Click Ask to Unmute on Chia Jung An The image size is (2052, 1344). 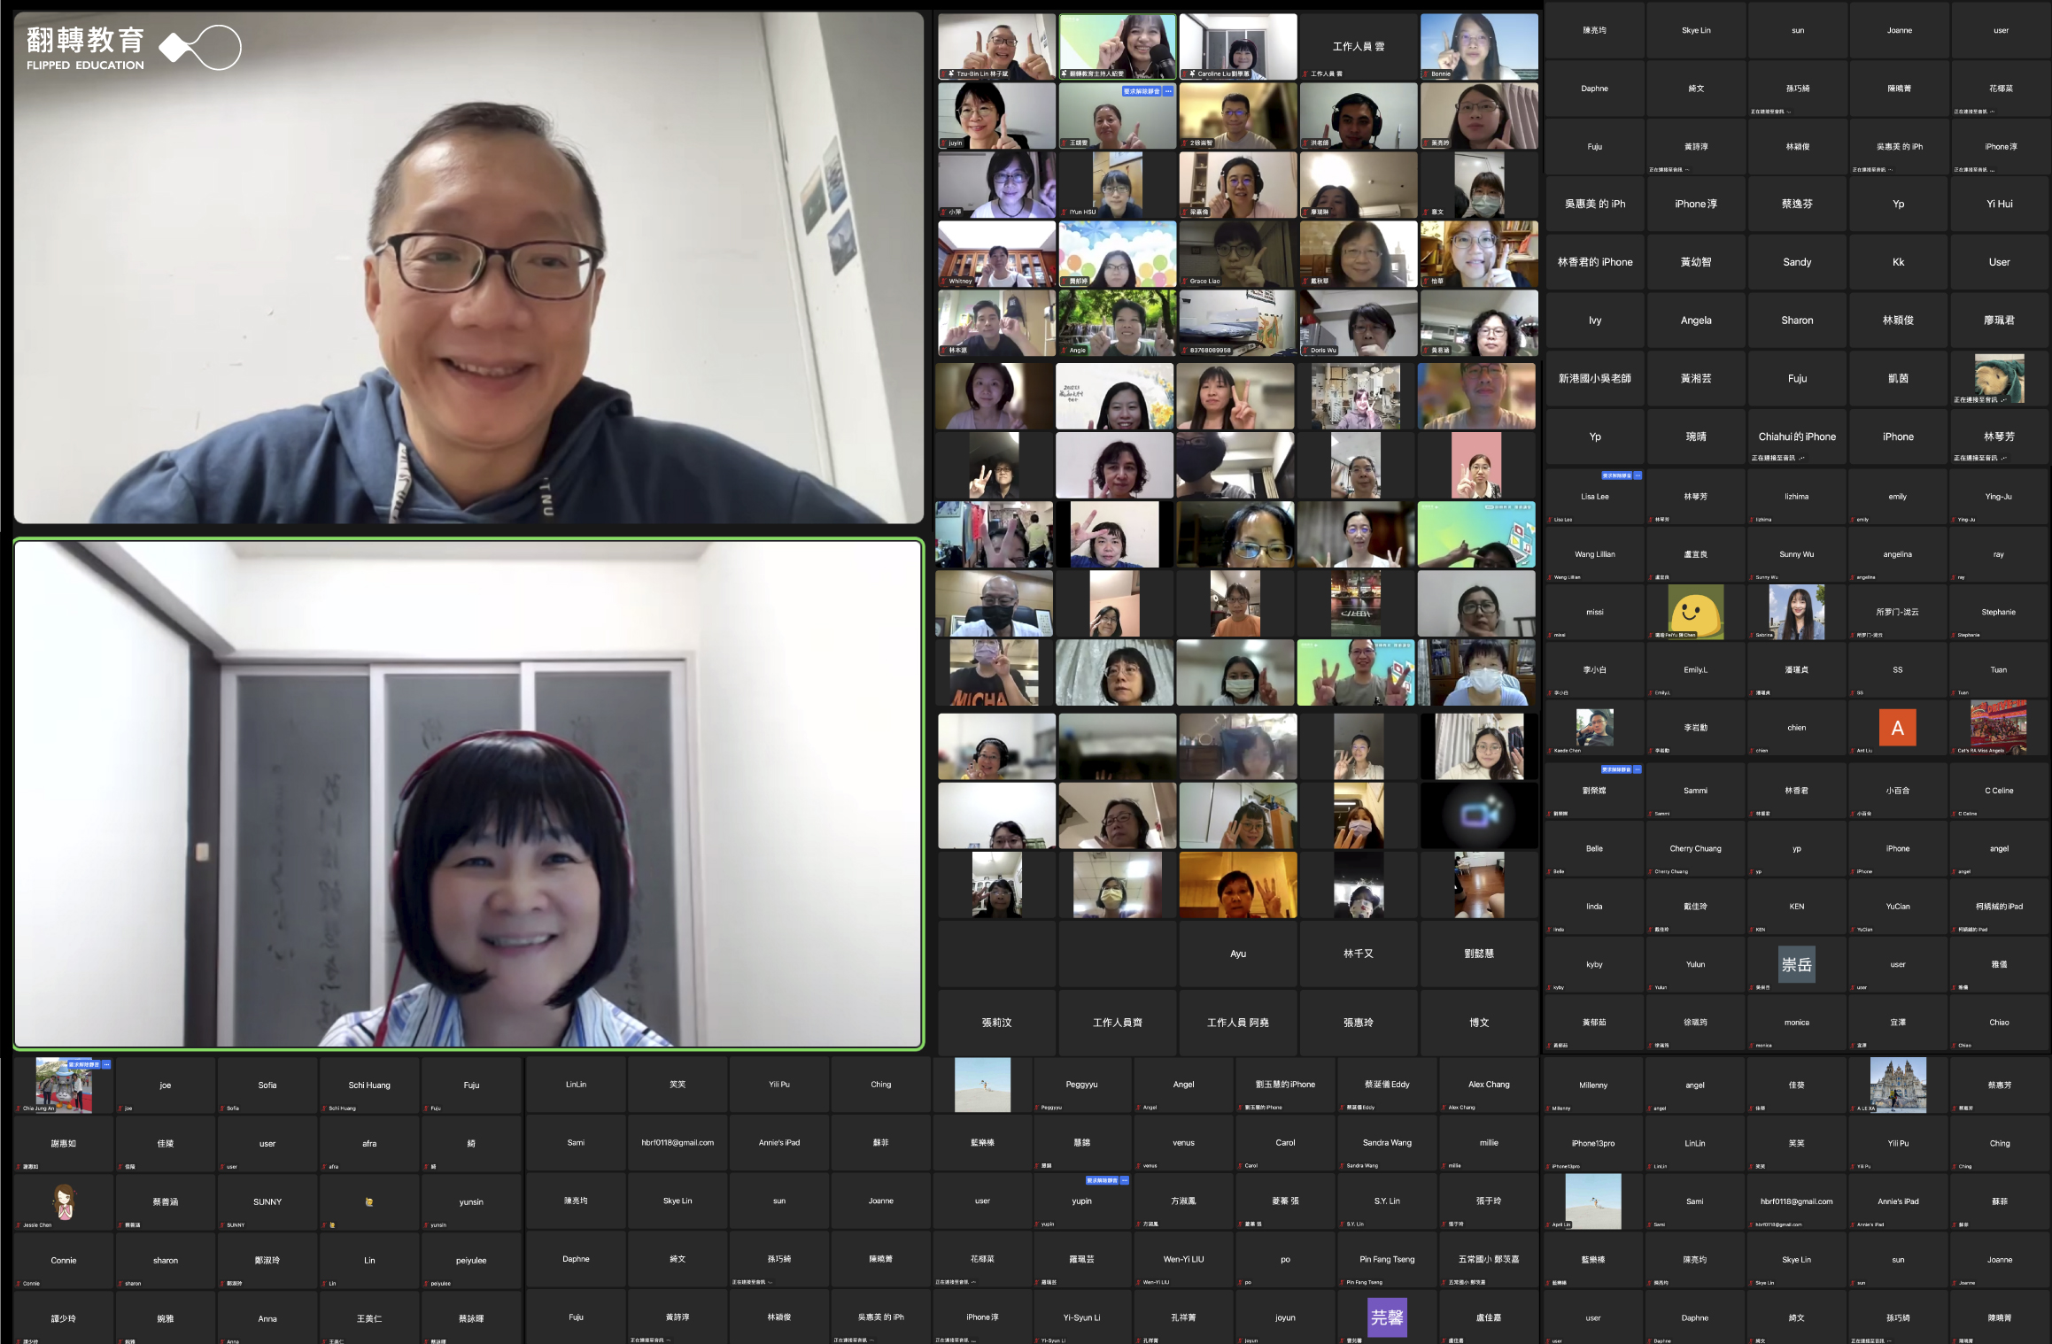point(85,1064)
